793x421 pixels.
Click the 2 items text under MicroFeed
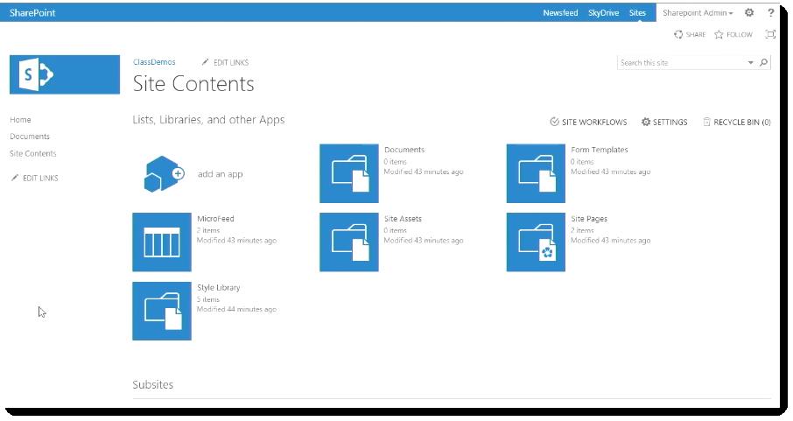(207, 230)
